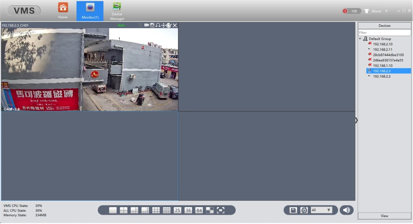Screen dimensions: 413x224
Task: Start recording with the video camera icon
Action: (147, 25)
